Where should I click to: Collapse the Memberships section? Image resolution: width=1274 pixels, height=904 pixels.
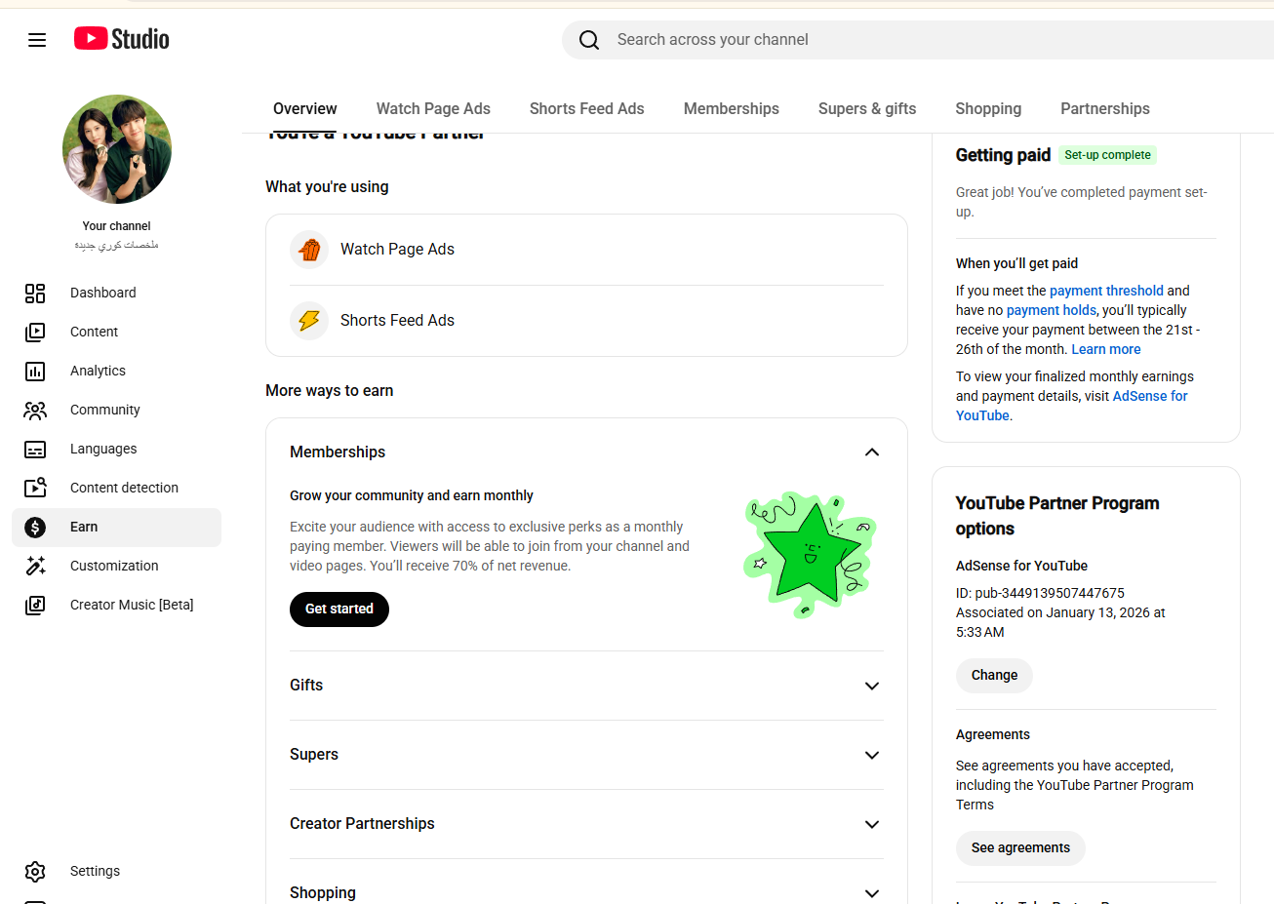872,452
